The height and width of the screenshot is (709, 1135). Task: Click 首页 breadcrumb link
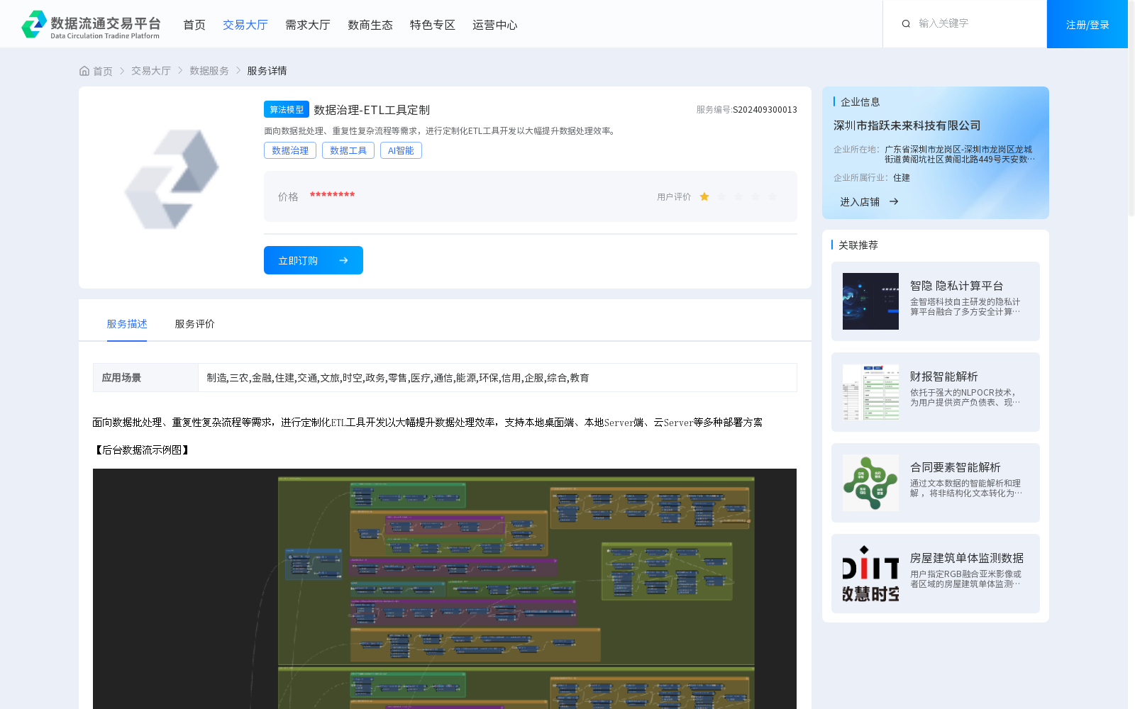[103, 71]
